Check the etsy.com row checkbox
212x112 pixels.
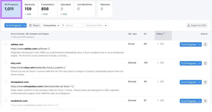(x=6, y=63)
